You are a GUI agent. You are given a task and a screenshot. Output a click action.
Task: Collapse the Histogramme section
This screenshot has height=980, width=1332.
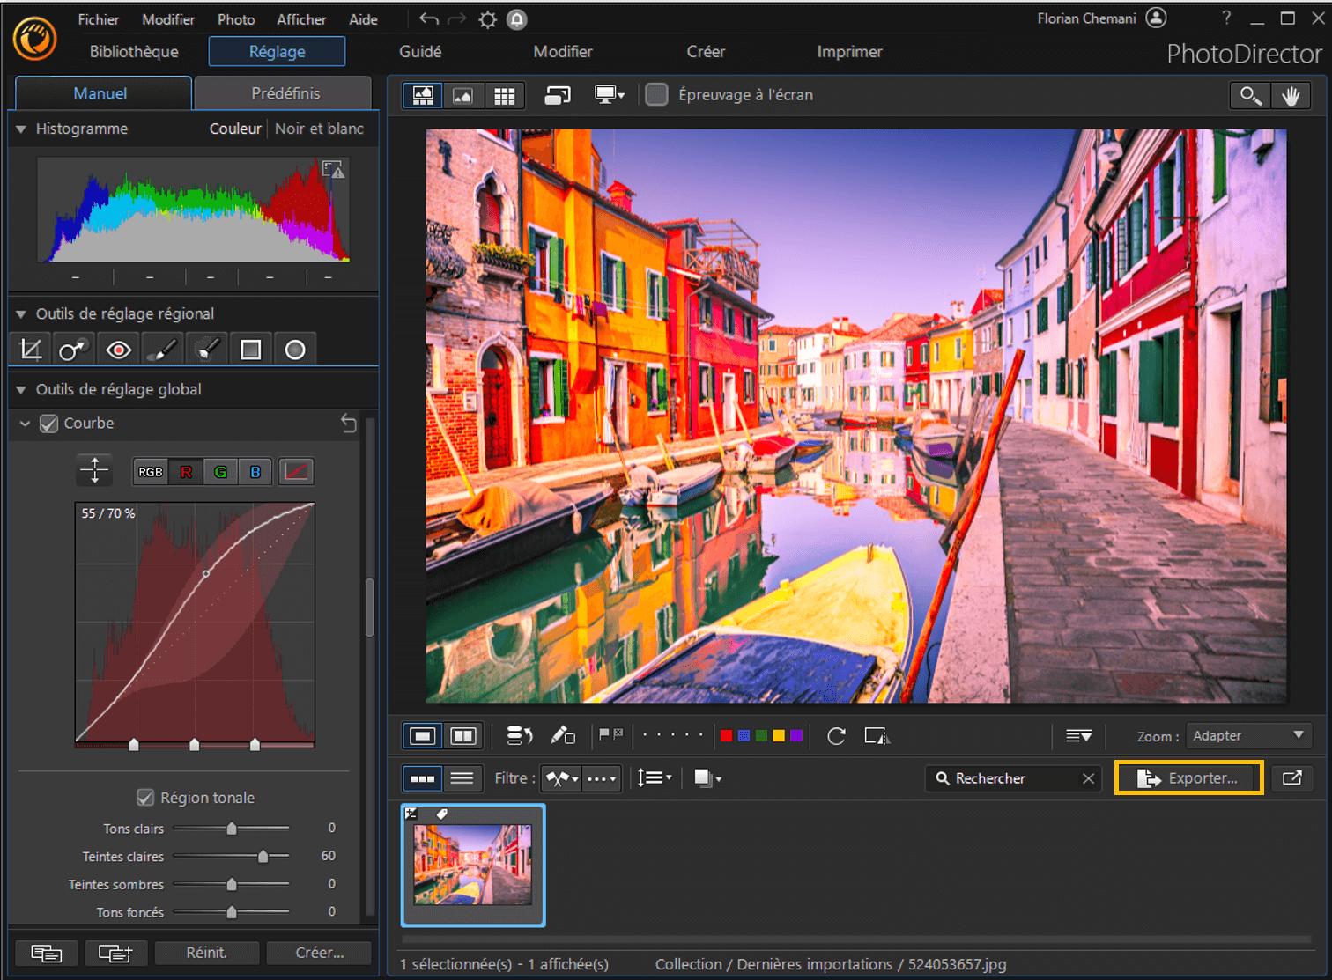tap(19, 129)
